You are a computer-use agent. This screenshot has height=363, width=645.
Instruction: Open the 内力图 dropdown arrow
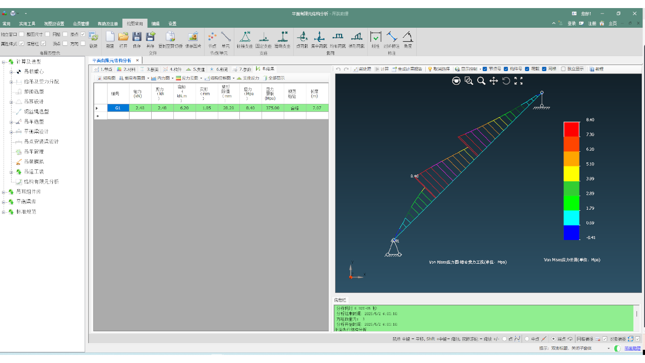point(173,78)
